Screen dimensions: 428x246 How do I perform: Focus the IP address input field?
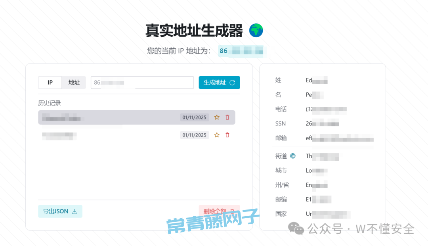pos(142,83)
